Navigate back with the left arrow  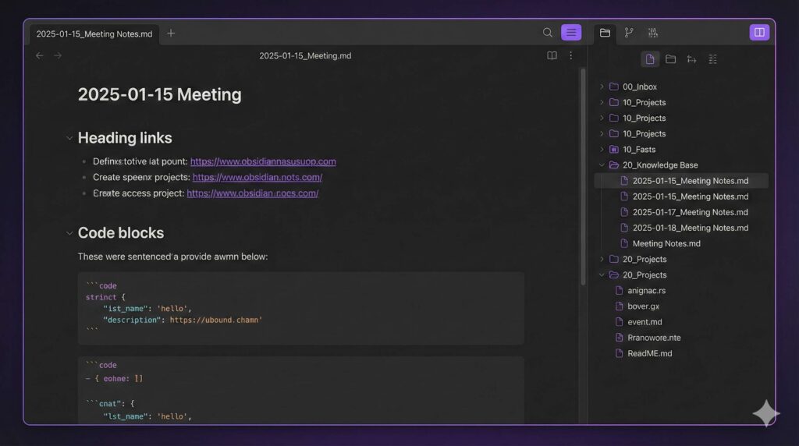[40, 55]
